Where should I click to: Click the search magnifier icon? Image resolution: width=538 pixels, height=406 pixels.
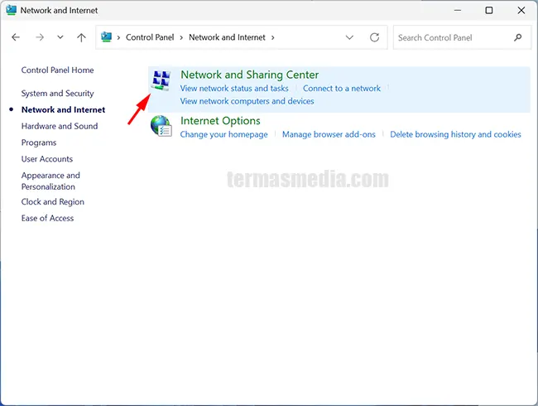(518, 37)
